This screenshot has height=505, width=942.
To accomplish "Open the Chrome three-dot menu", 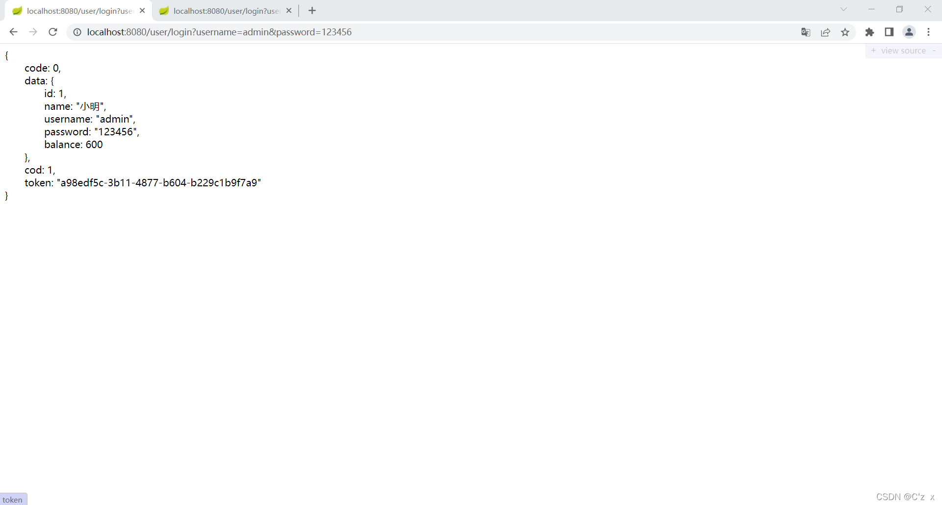I will [x=929, y=32].
